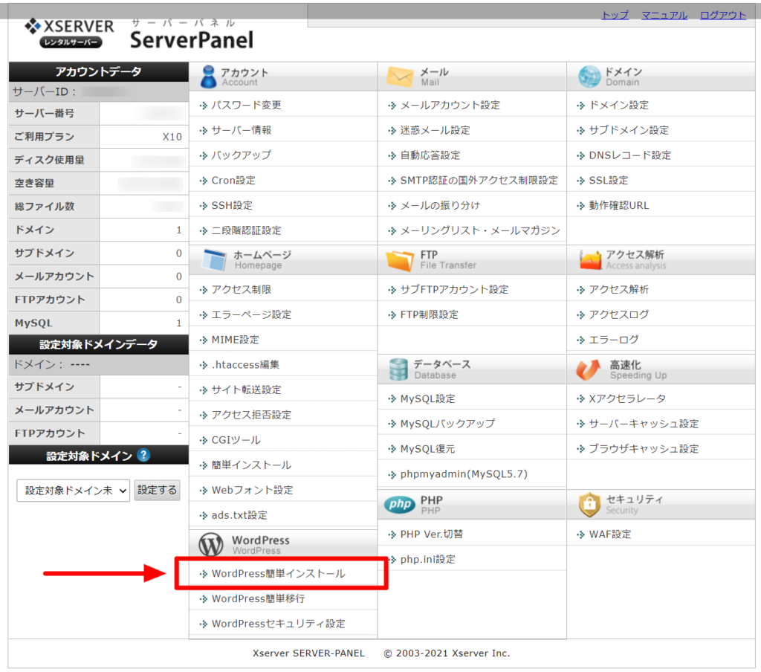The height and width of the screenshot is (672, 761).
Task: Open PHP Ver.切替
Action: click(x=432, y=534)
